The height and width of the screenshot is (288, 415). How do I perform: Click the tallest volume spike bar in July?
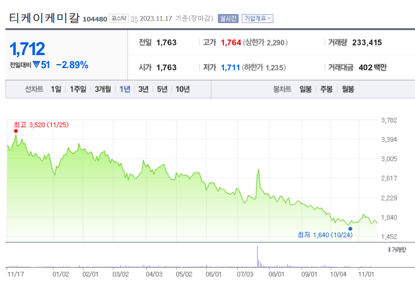pos(257,256)
